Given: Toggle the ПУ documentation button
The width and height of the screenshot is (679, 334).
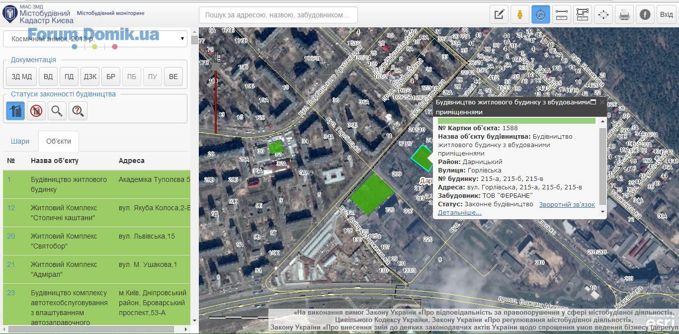Looking at the screenshot, I should (x=153, y=77).
